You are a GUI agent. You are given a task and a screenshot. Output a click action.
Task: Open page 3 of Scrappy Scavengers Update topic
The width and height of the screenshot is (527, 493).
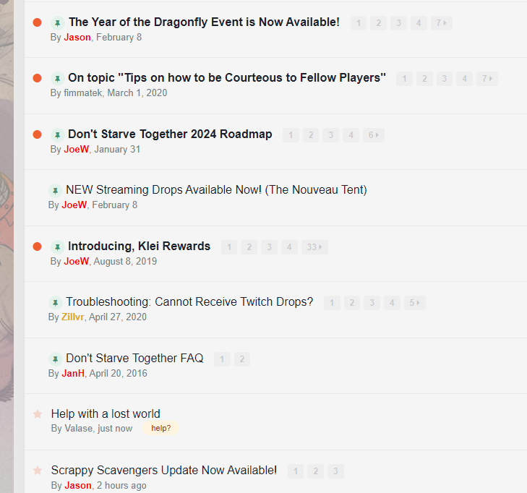[335, 471]
